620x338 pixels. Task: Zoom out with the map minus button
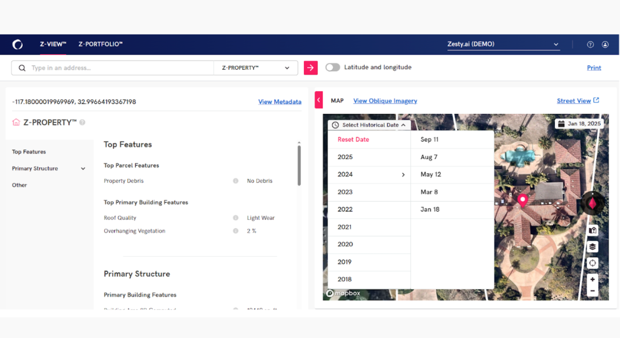[593, 291]
